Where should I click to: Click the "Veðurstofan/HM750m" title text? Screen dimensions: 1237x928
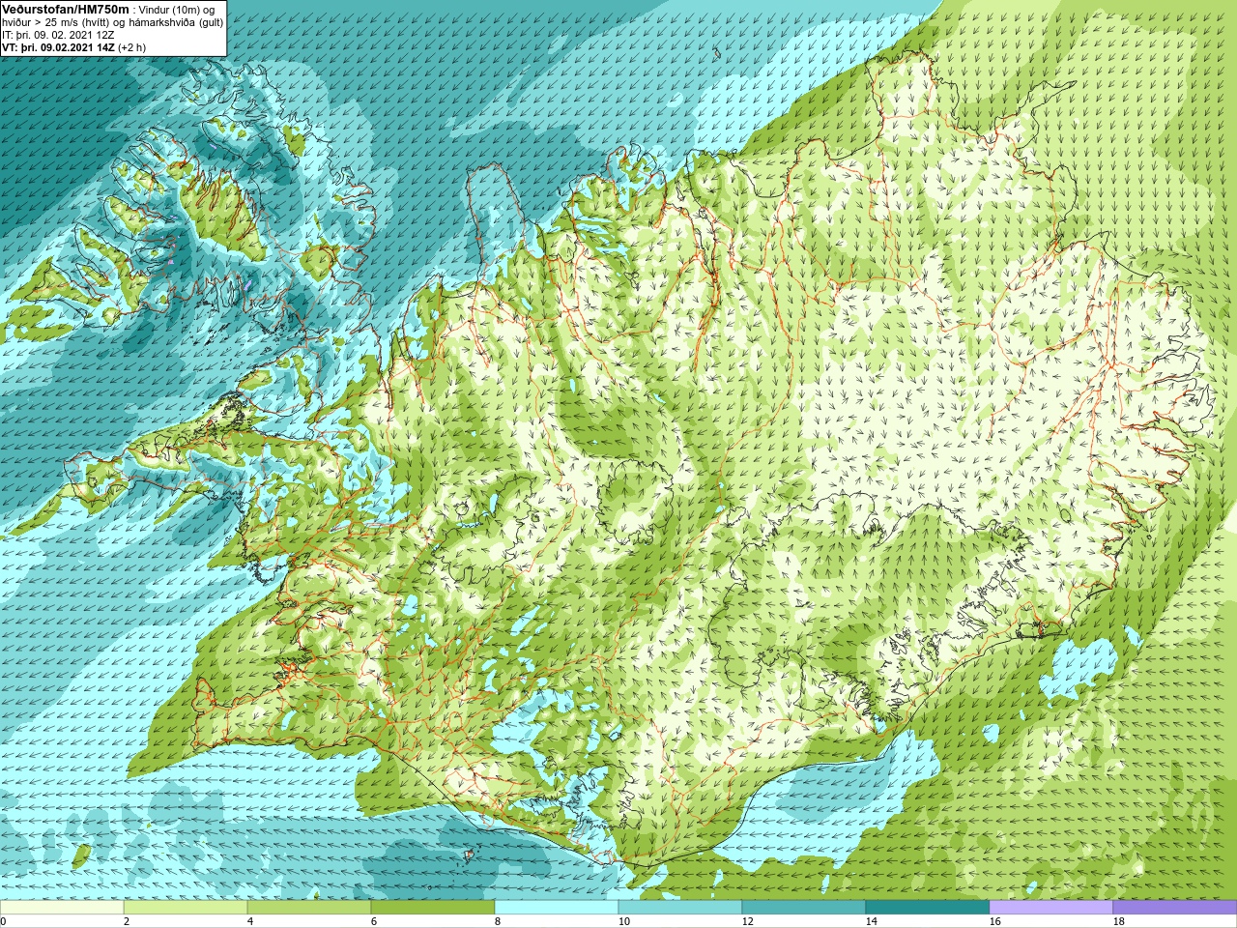click(x=66, y=9)
